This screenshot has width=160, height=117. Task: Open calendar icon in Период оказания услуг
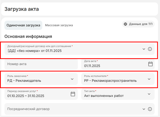[73, 94]
